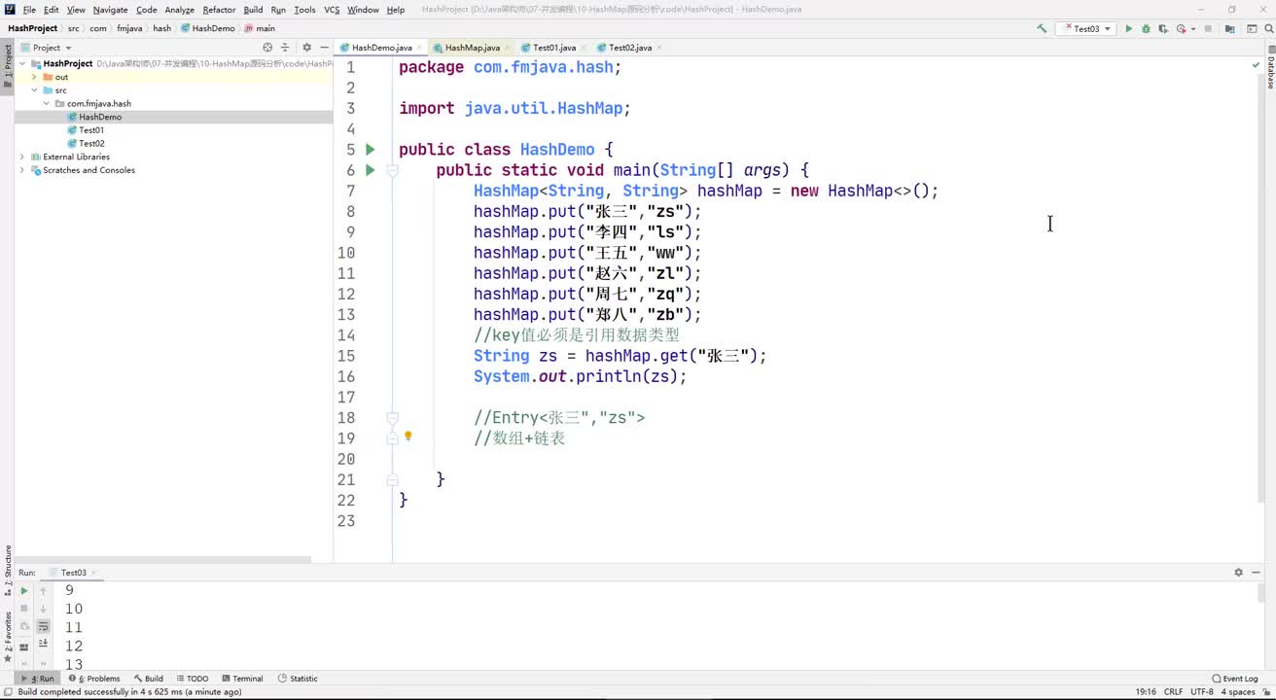Viewport: 1276px width, 700px height.
Task: Rerun Test03 in the Run panel
Action: (x=24, y=590)
